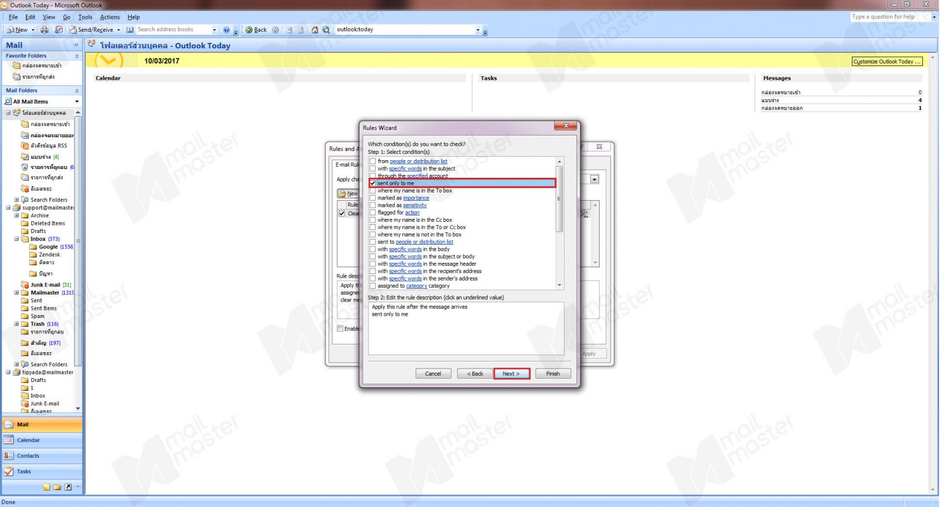This screenshot has width=940, height=507.
Task: Uncheck the 'sent only to me' condition
Action: coord(372,183)
